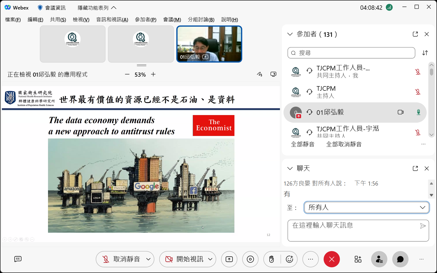Move chat history down with arrow
Screen dimensions: 437x273
pos(431,195)
